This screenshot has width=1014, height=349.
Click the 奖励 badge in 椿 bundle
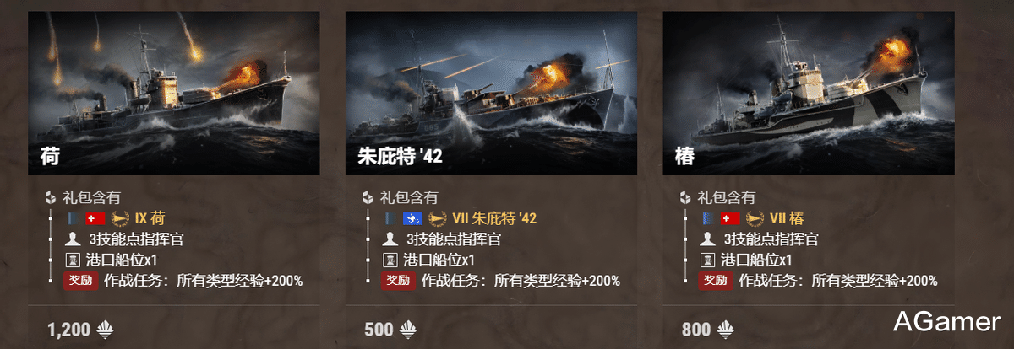pyautogui.click(x=715, y=280)
